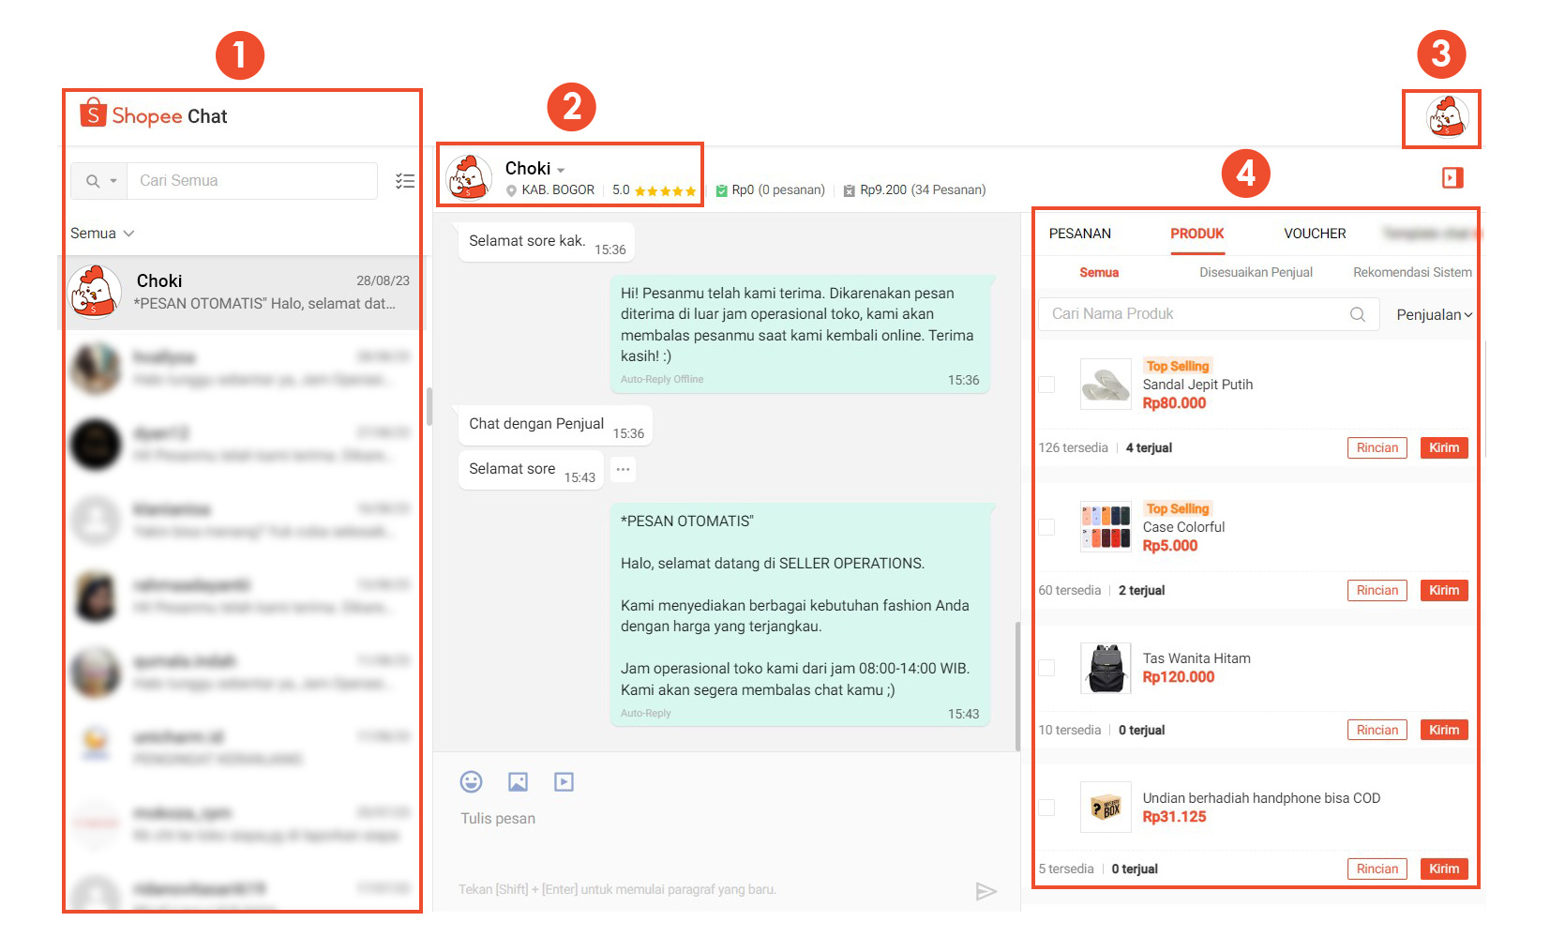Open the Penjualan sort dropdown
The image size is (1550, 952).
point(1433,314)
